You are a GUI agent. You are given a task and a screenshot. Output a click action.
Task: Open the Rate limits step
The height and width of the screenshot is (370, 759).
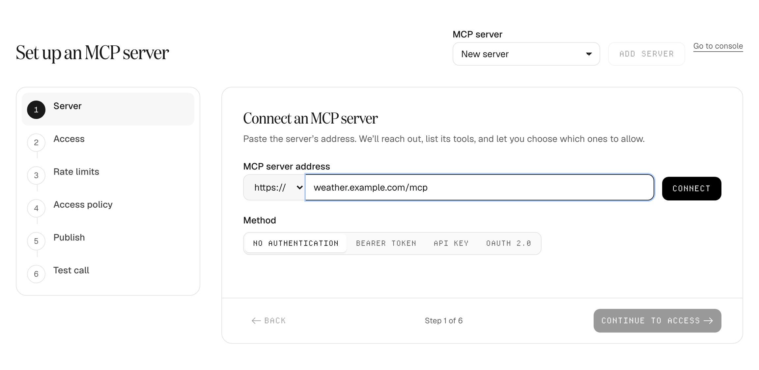click(x=108, y=175)
